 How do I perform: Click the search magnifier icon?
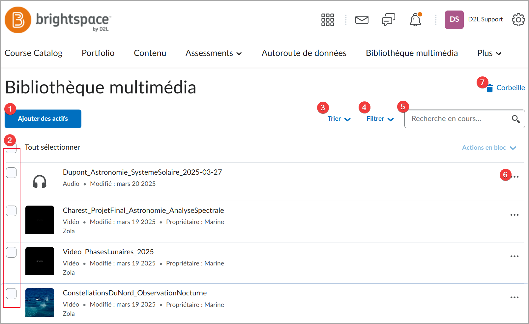(x=516, y=119)
